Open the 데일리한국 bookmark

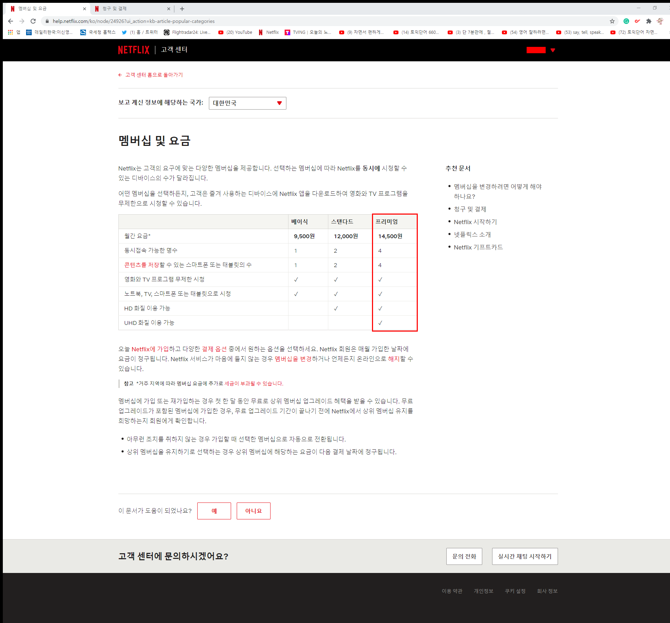click(x=49, y=32)
